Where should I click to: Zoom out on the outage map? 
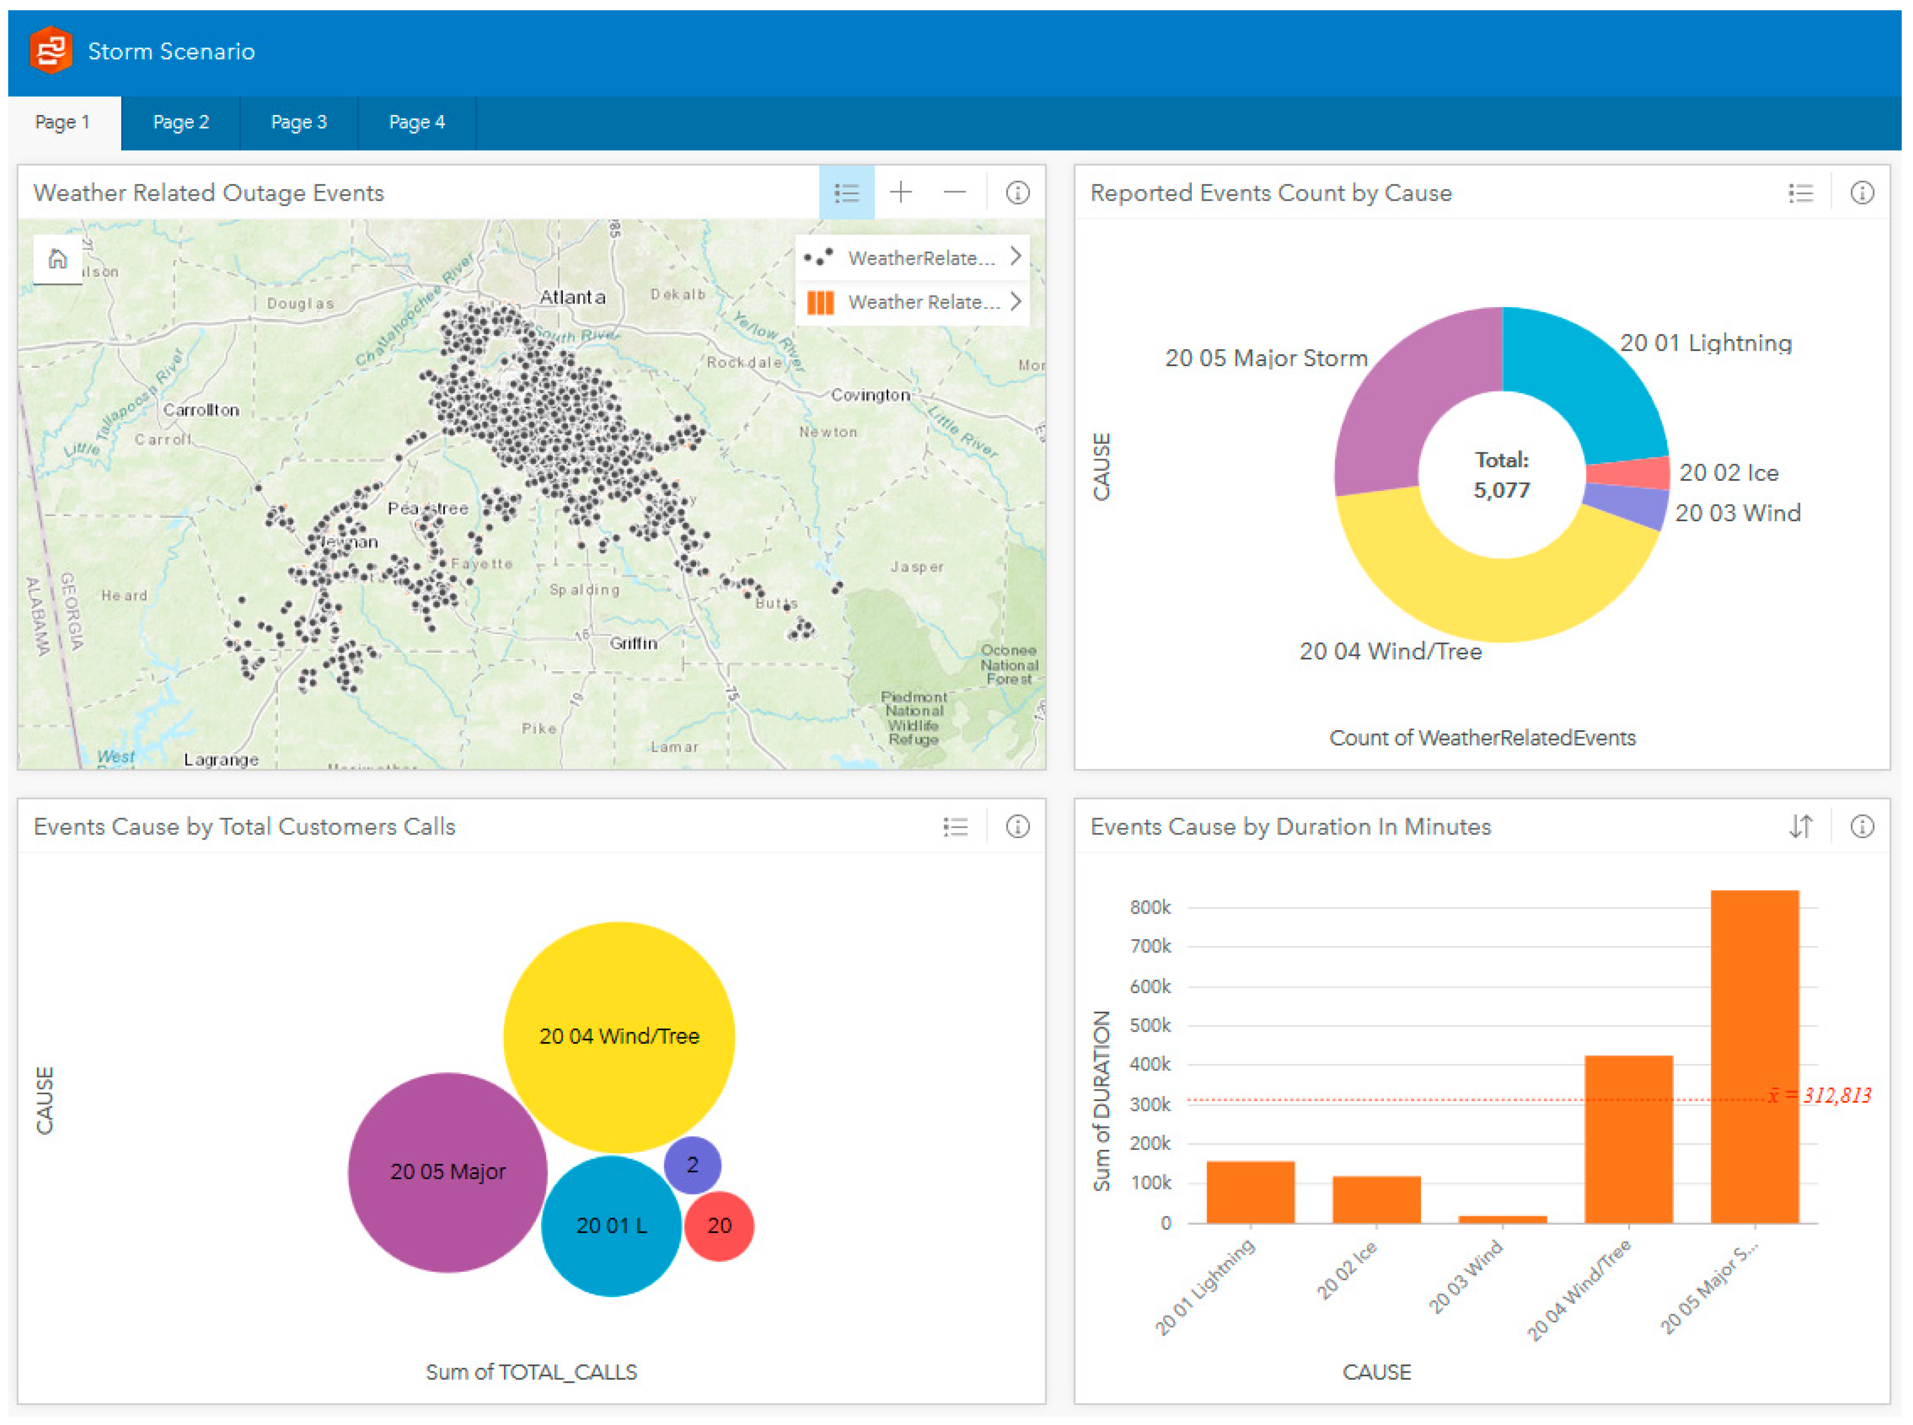[954, 193]
